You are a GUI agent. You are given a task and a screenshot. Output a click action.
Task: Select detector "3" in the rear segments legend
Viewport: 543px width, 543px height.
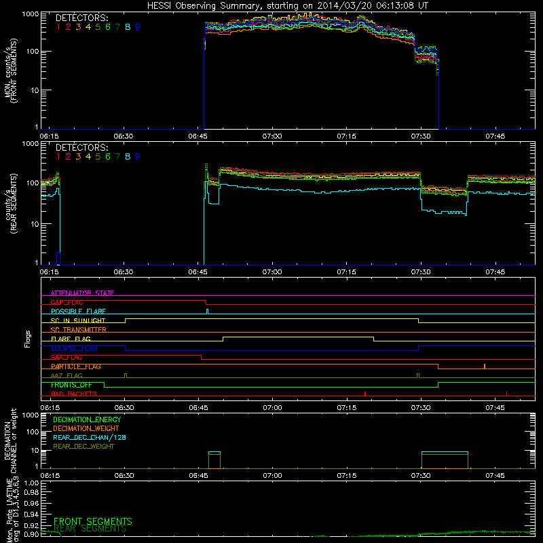[x=78, y=157]
